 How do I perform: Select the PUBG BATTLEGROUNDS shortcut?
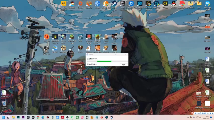tap(47, 50)
